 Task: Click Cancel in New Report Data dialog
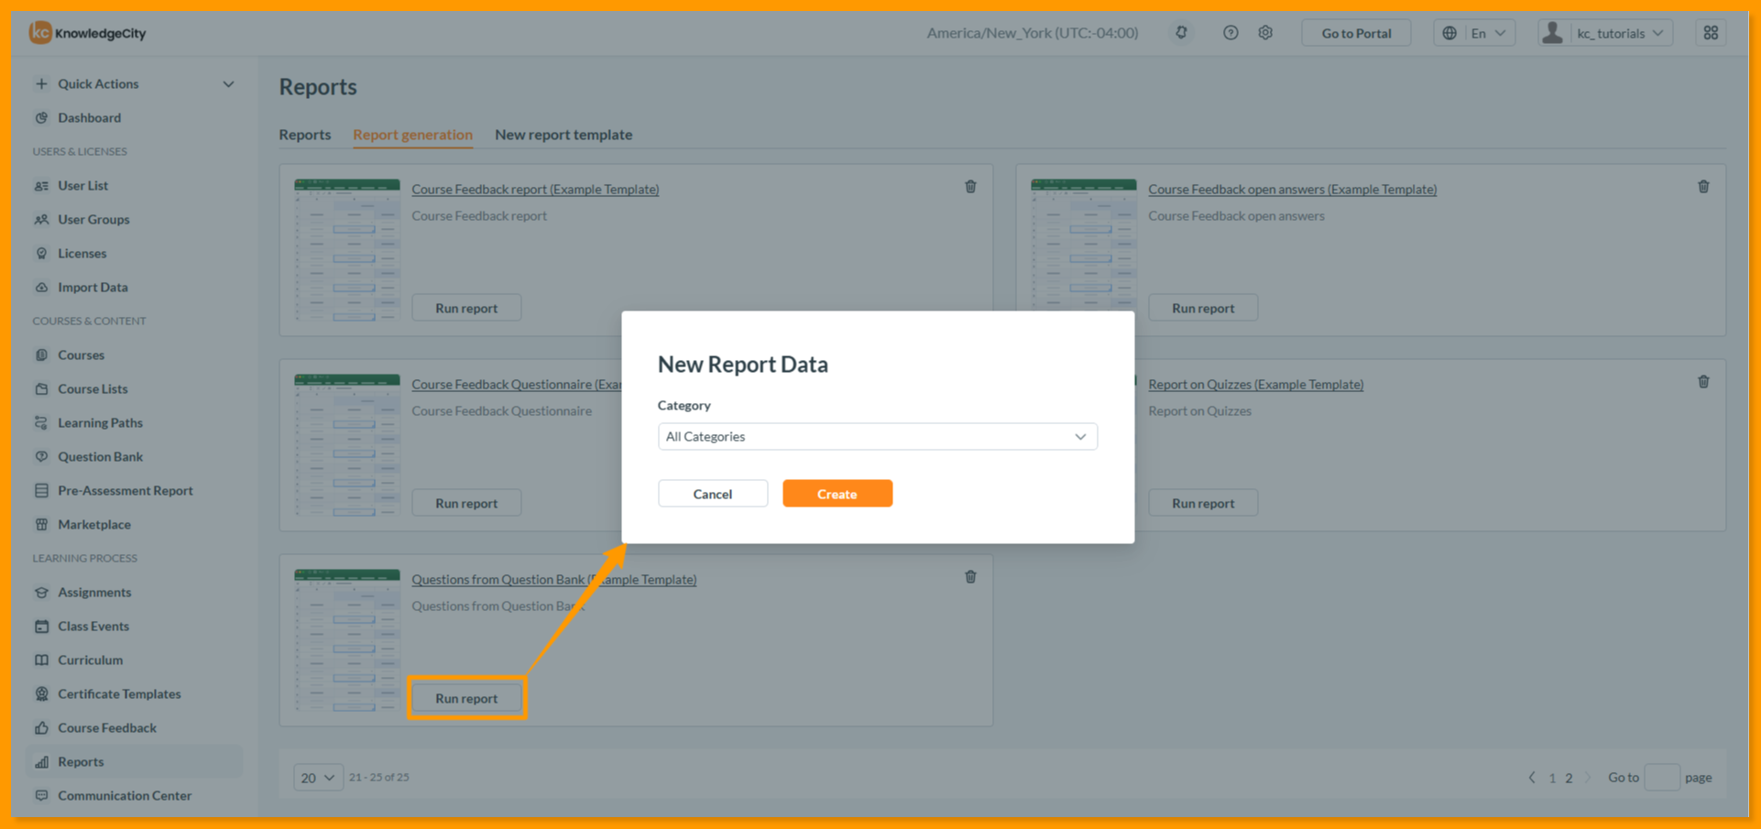click(712, 494)
